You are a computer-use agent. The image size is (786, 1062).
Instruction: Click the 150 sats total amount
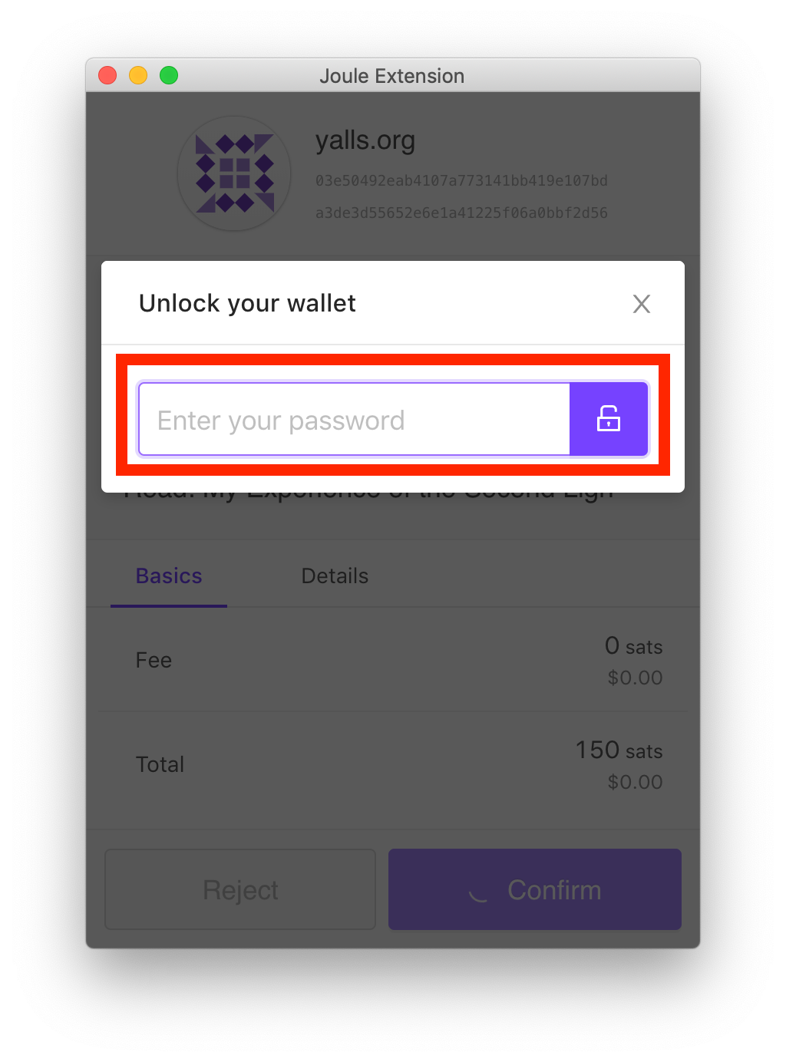pos(619,750)
